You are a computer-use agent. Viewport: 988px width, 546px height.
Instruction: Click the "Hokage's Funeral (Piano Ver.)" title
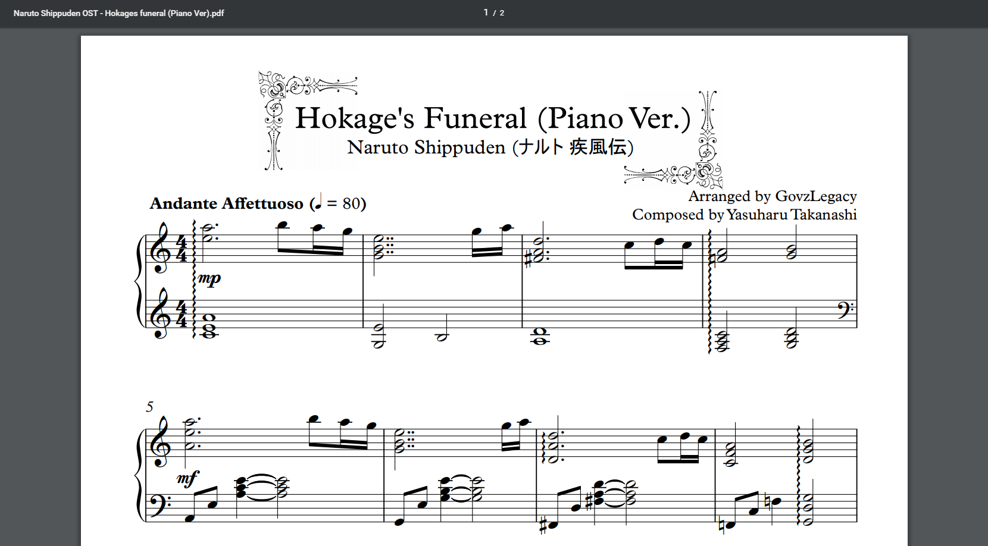tap(492, 118)
